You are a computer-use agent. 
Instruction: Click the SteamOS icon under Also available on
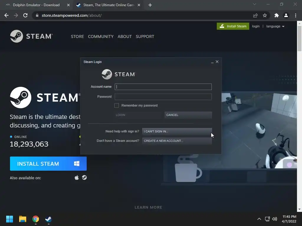84,177
